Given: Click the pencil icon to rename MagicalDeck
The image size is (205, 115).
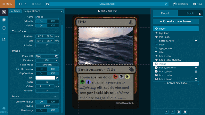Looking at the screenshot, I should tap(166, 4).
